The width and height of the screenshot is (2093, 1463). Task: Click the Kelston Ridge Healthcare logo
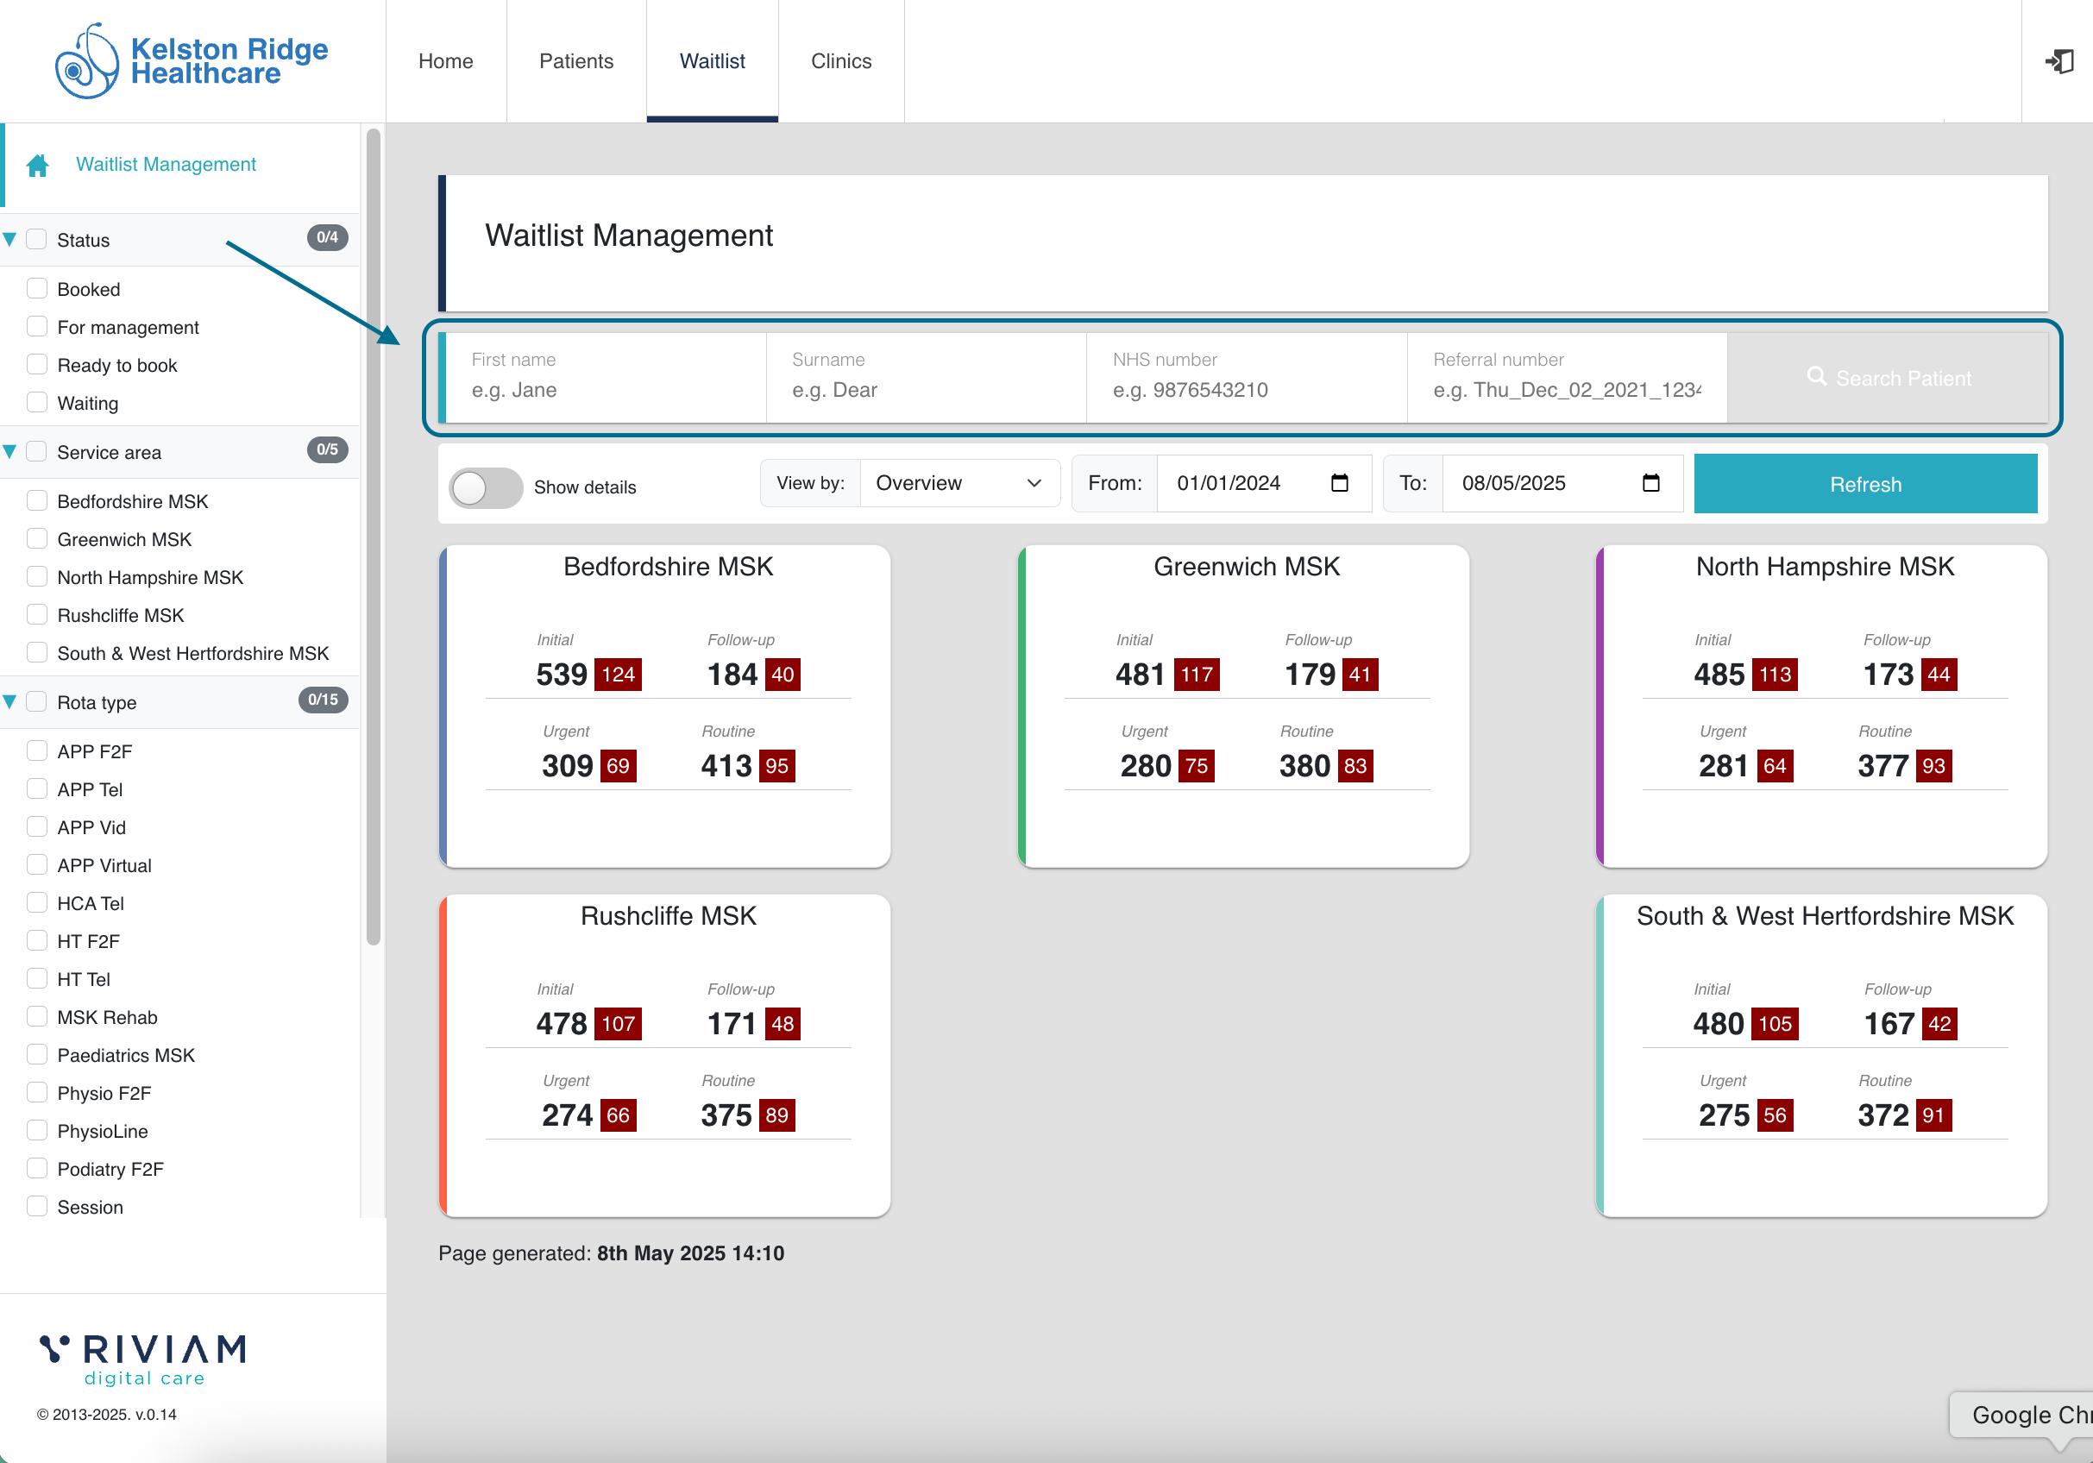click(x=192, y=61)
